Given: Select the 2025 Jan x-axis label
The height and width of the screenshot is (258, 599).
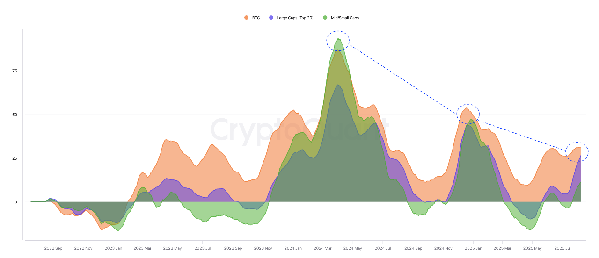Looking at the screenshot, I should click(473, 249).
